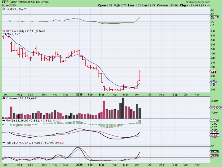The image size is (223, 167).
Task: Click the 50.99 stochastic axis value tag
Action: pos(214,152)
